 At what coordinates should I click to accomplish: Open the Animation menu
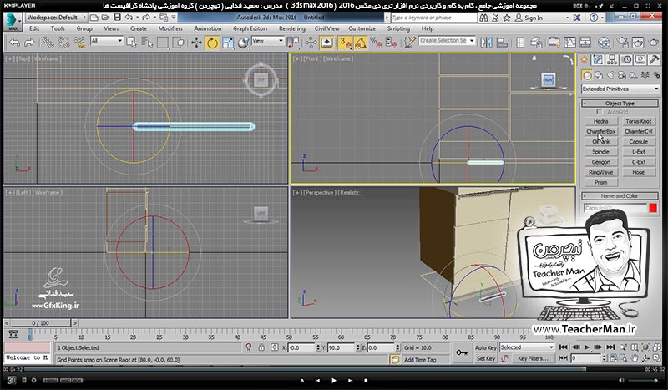pos(207,28)
